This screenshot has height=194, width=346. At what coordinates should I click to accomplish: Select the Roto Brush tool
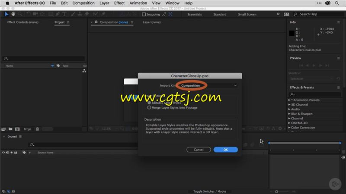tap(95, 14)
